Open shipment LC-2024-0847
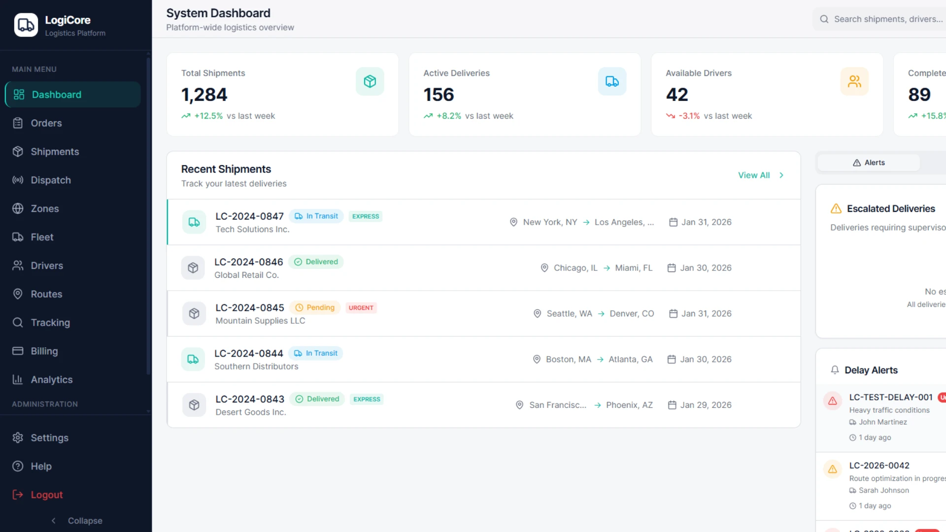The width and height of the screenshot is (946, 532). tap(484, 222)
